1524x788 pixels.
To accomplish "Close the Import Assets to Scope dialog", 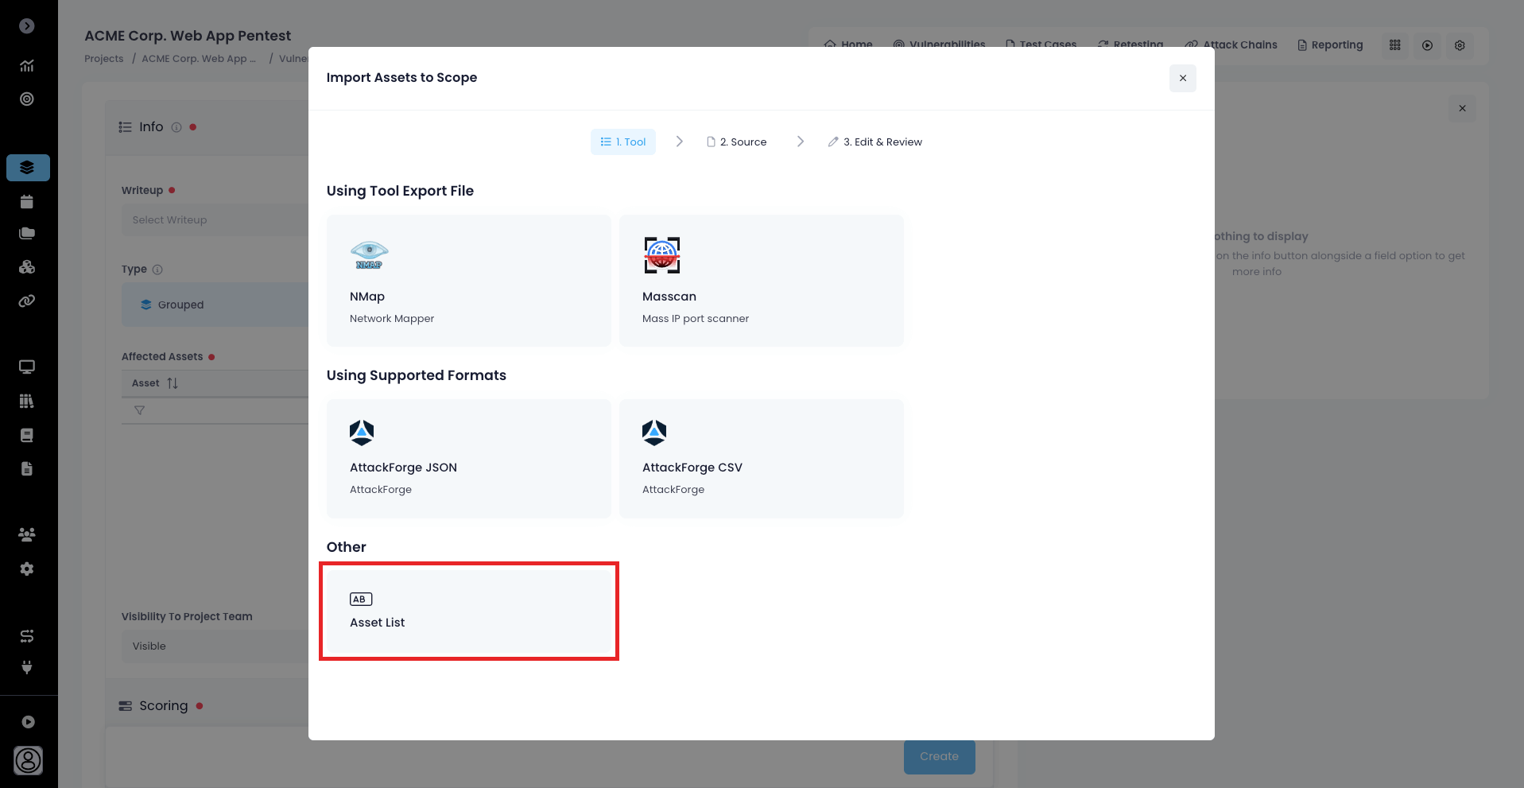I will tap(1182, 78).
